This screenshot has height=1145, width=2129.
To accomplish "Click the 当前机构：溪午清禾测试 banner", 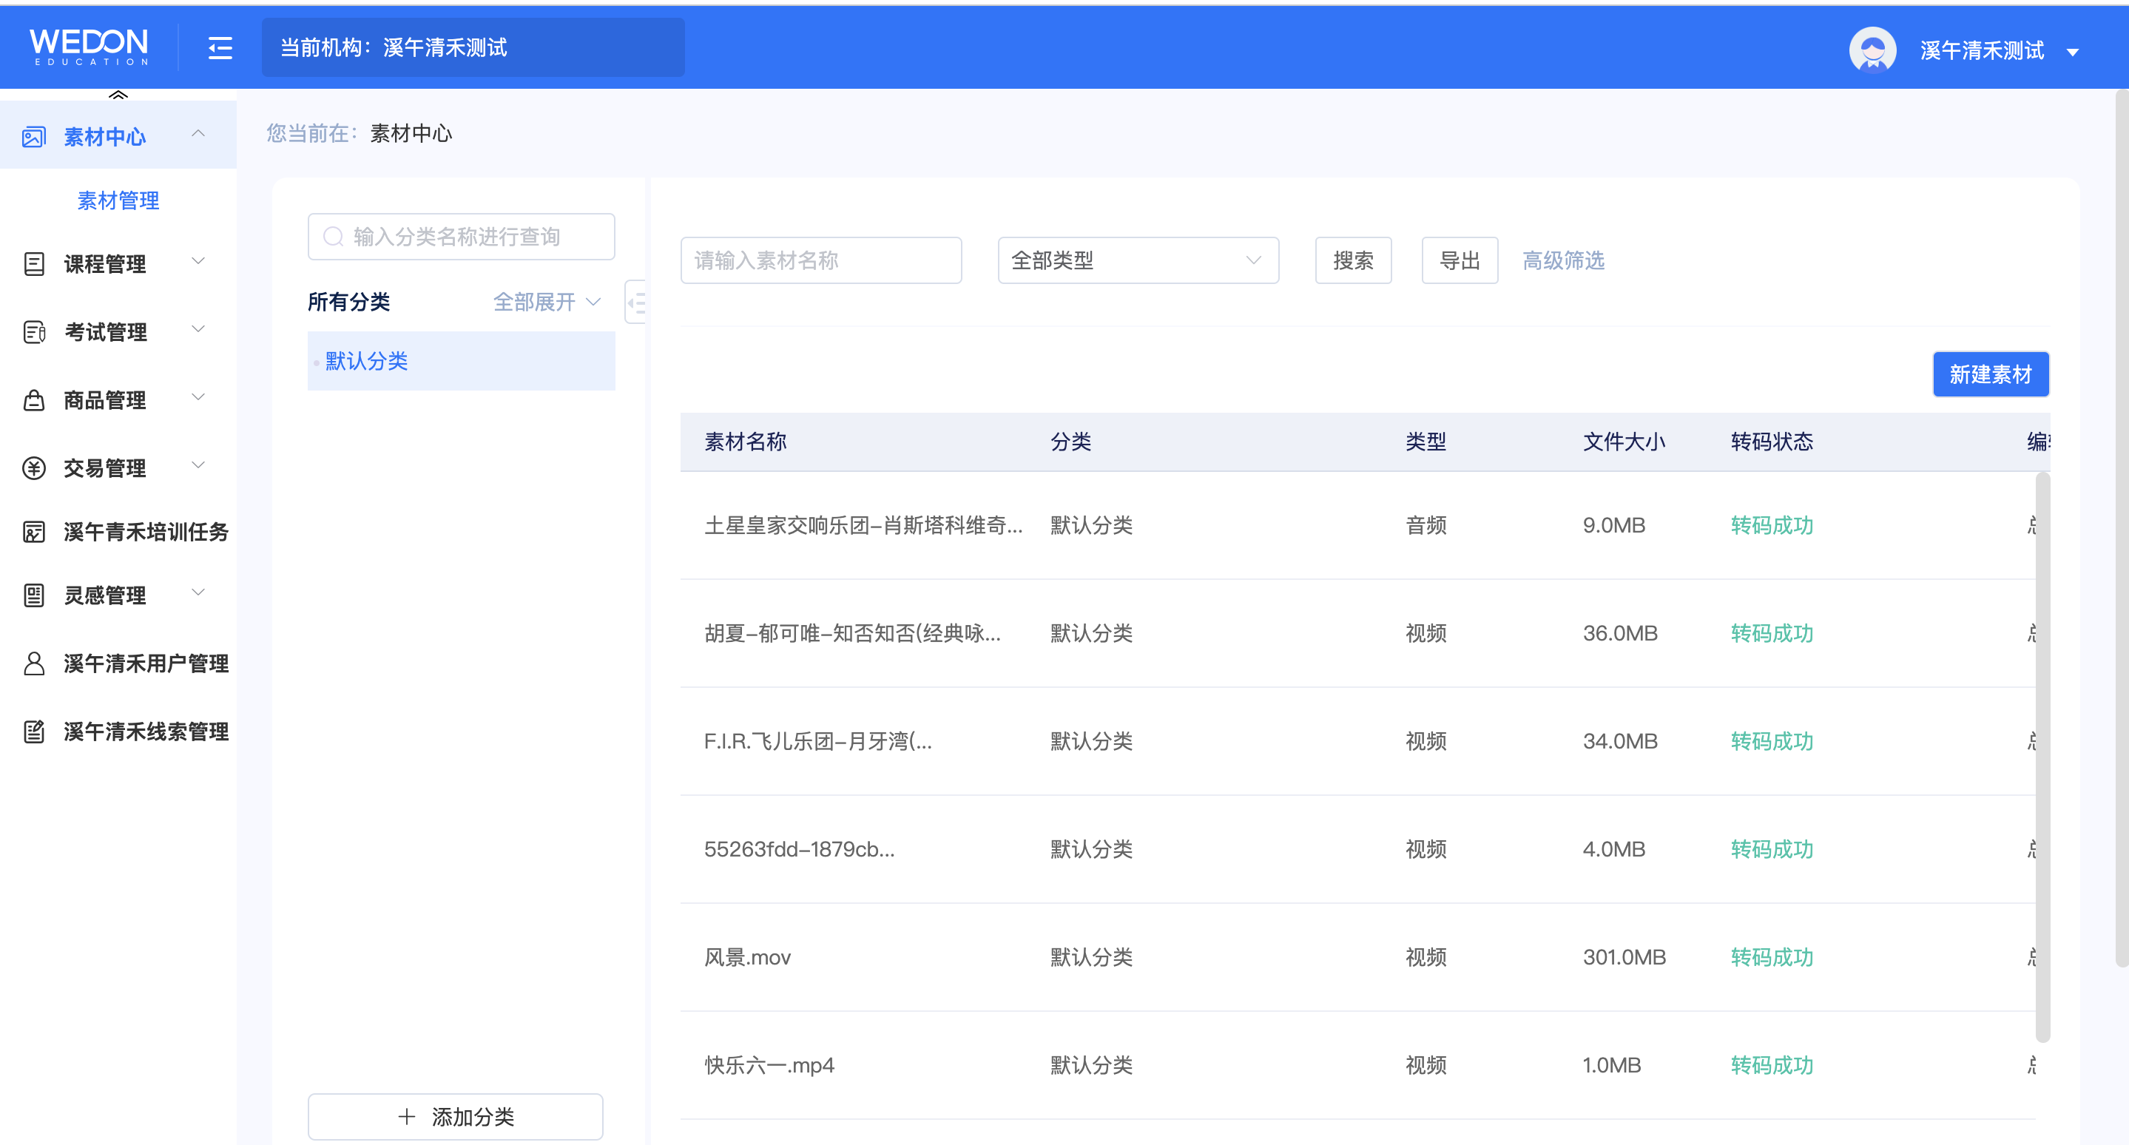I will point(473,47).
